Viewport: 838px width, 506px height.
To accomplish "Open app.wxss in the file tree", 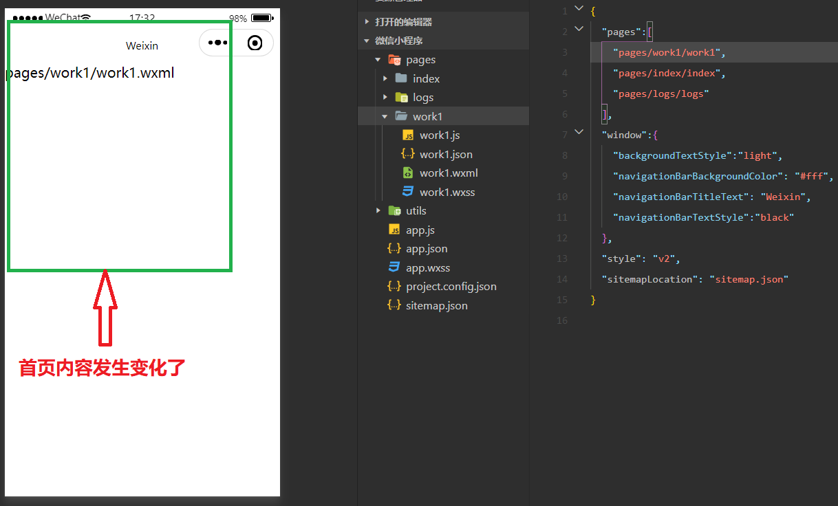I will coord(428,267).
